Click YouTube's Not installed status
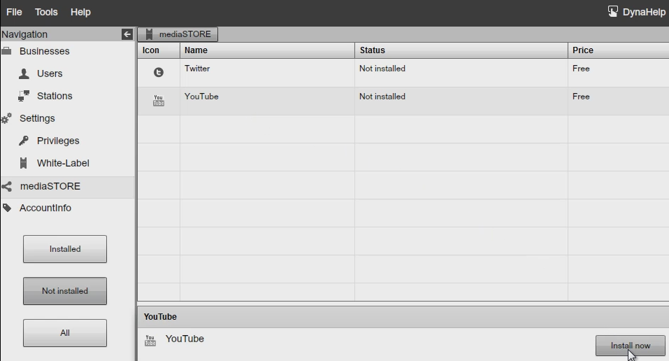 382,97
